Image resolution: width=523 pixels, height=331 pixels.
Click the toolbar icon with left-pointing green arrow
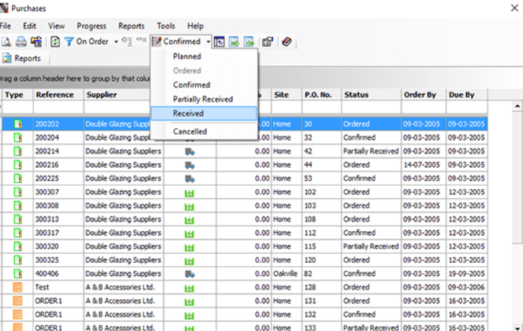click(x=249, y=42)
